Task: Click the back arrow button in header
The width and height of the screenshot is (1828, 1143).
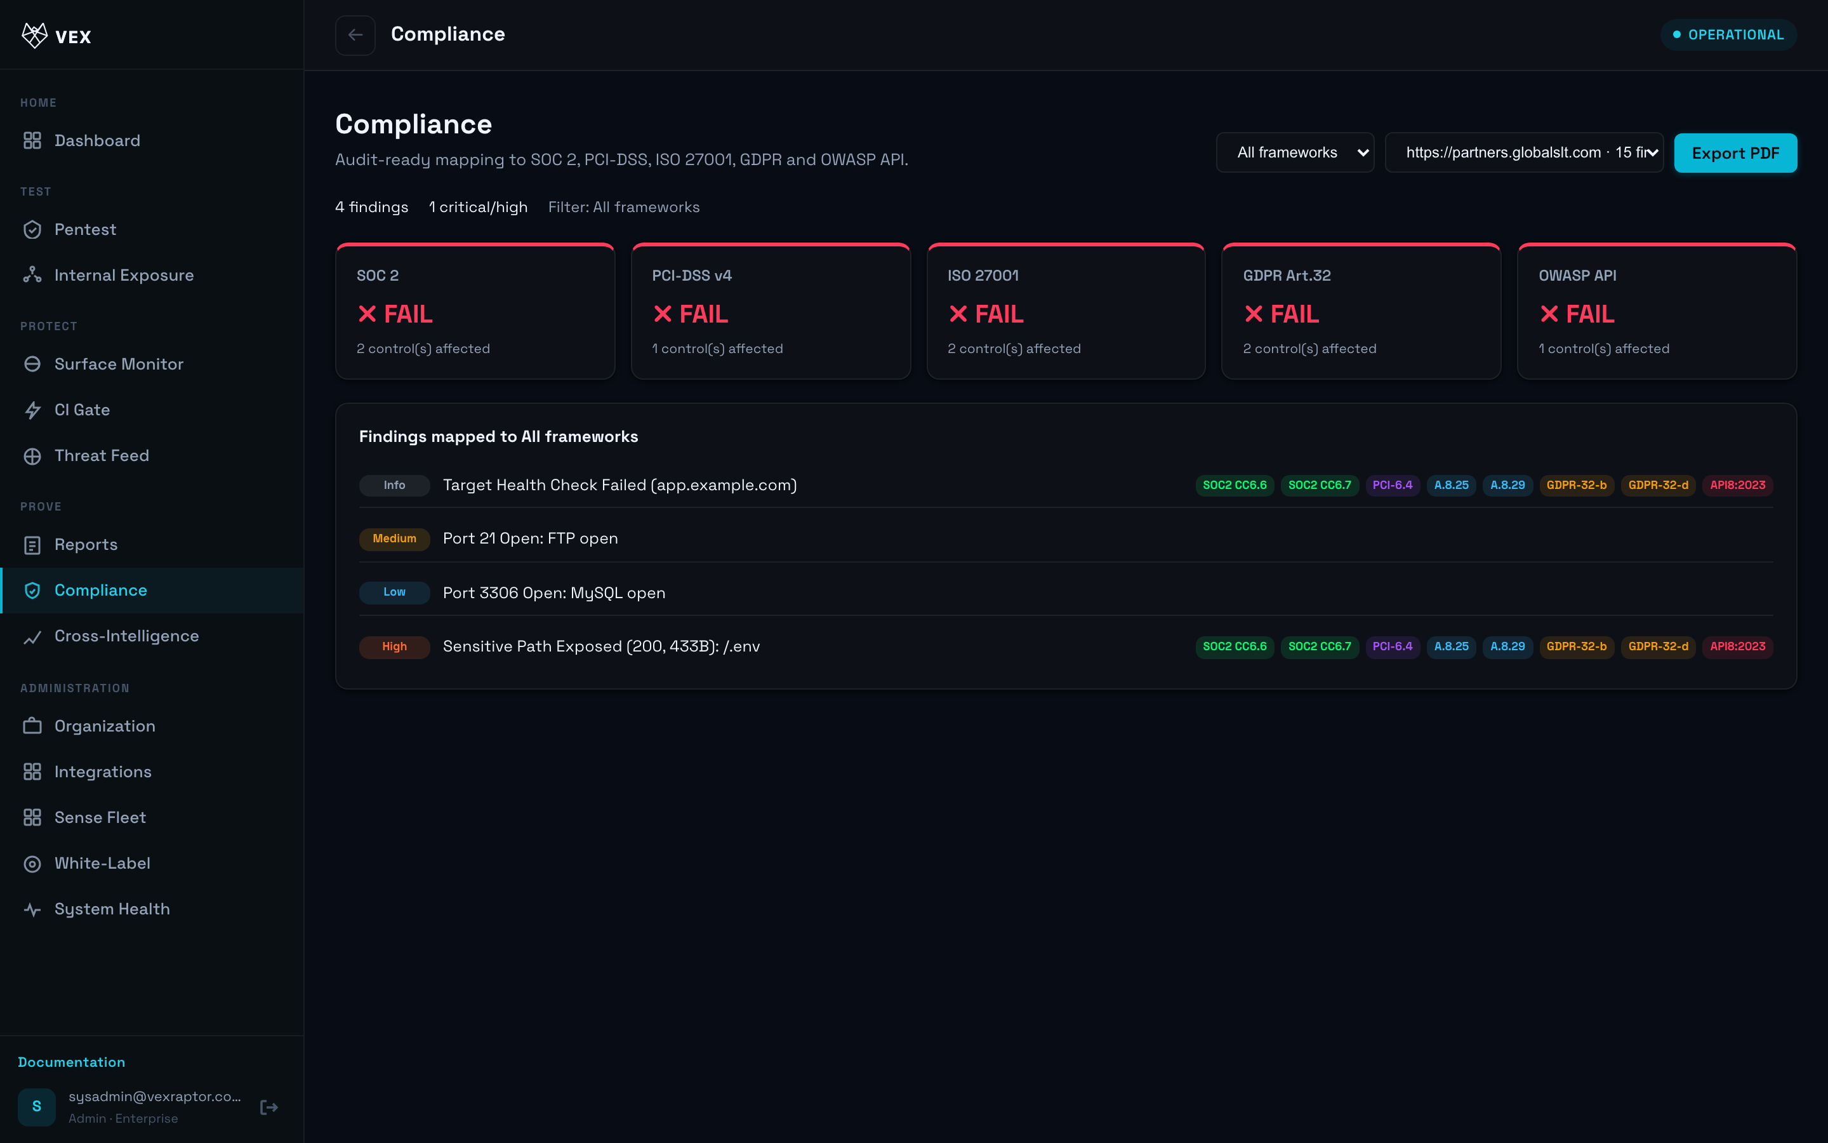Action: click(355, 35)
